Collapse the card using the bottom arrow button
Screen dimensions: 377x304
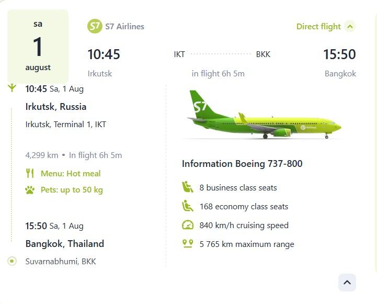[x=347, y=283]
